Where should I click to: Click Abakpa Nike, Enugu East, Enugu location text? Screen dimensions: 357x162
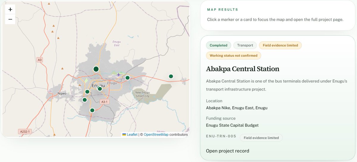point(237,108)
